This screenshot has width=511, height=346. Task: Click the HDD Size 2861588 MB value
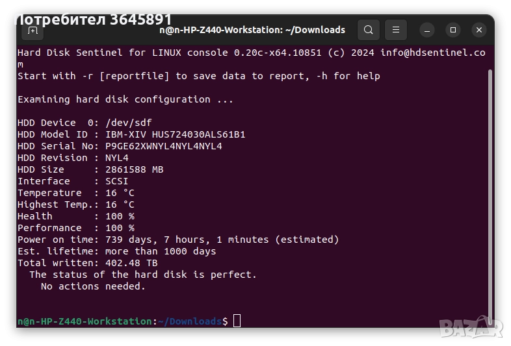pyautogui.click(x=134, y=169)
